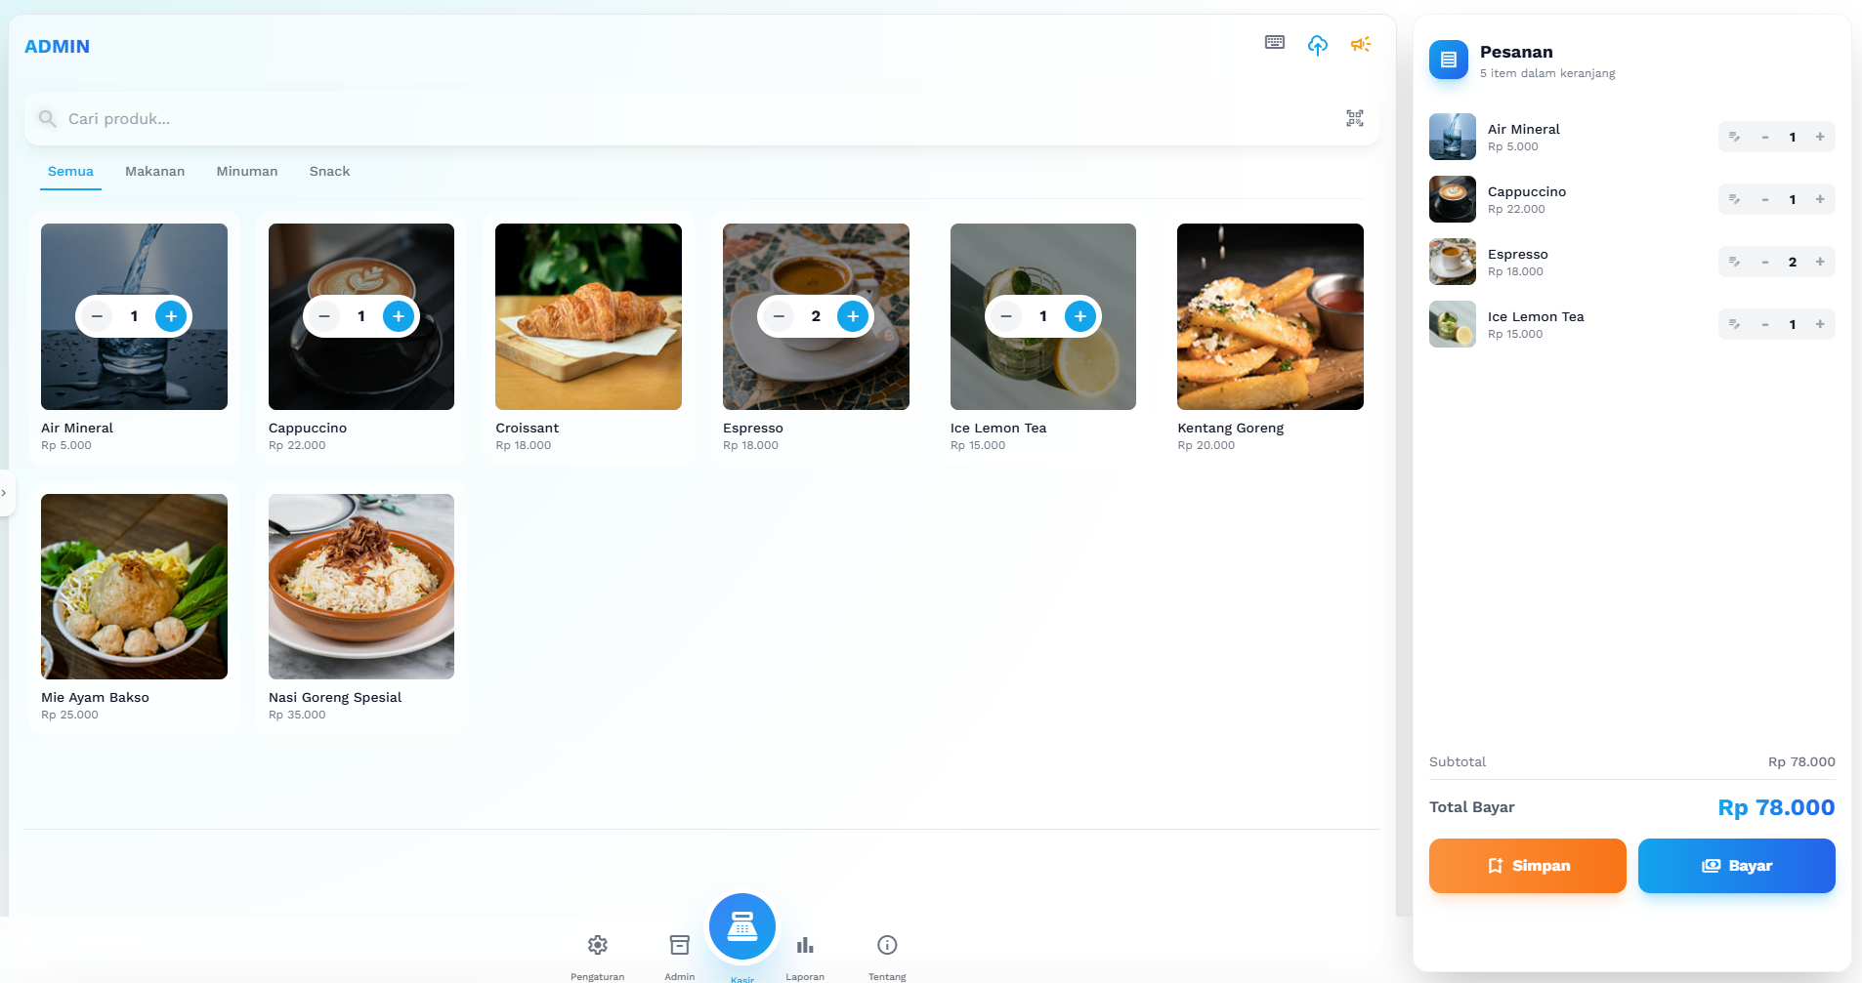The height and width of the screenshot is (983, 1862).
Task: Open Pengaturan settings gear icon
Action: click(598, 945)
